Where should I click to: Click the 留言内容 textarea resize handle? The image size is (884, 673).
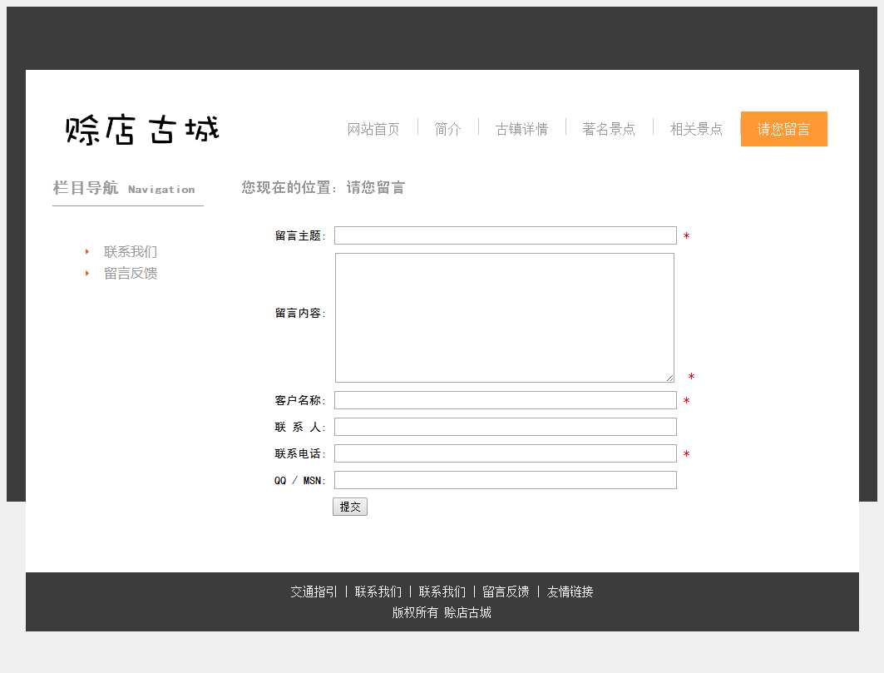click(x=669, y=378)
